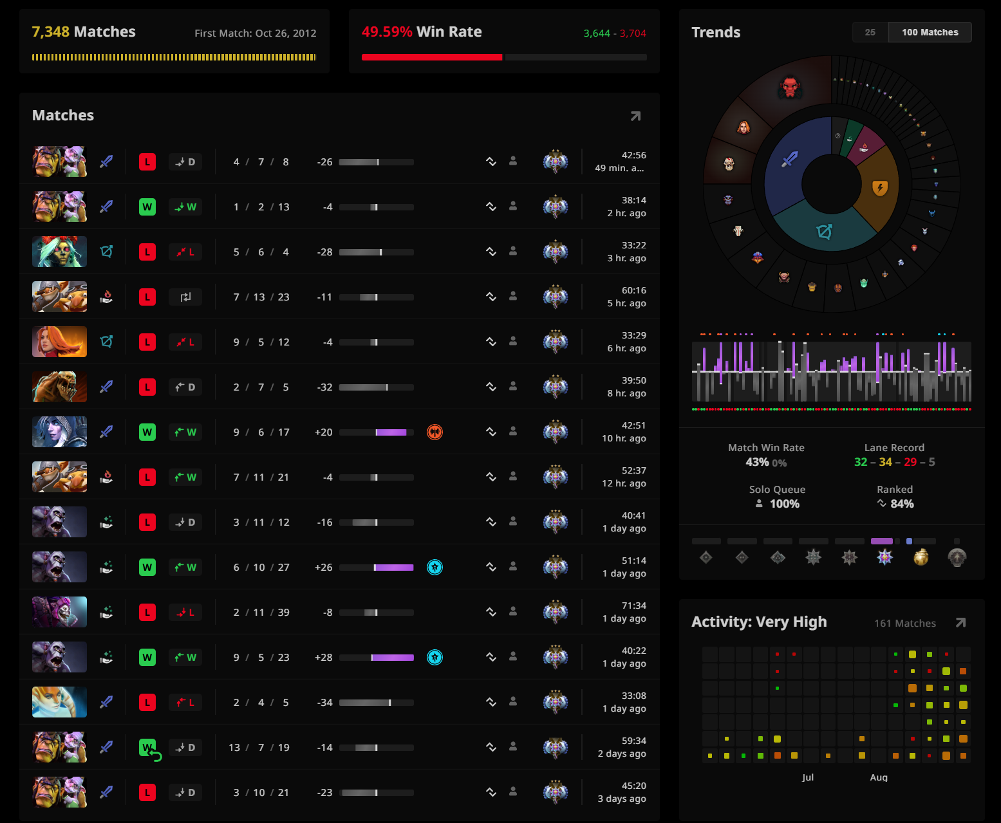Image resolution: width=1001 pixels, height=823 pixels.
Task: Click the '49 min. a...' timestamp
Action: tap(619, 168)
